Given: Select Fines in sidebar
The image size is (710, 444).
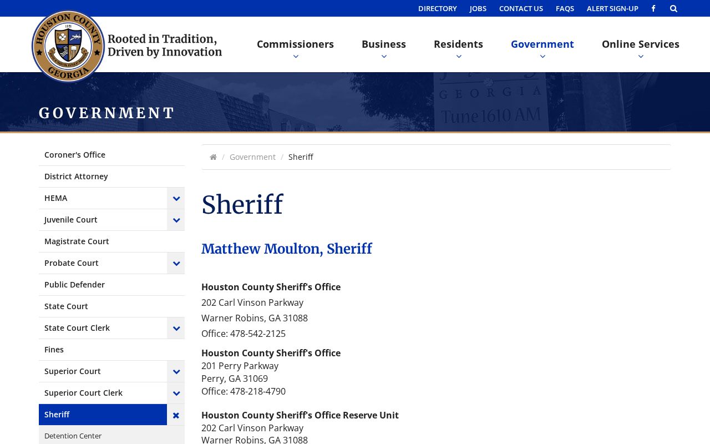Looking at the screenshot, I should (x=111, y=350).
